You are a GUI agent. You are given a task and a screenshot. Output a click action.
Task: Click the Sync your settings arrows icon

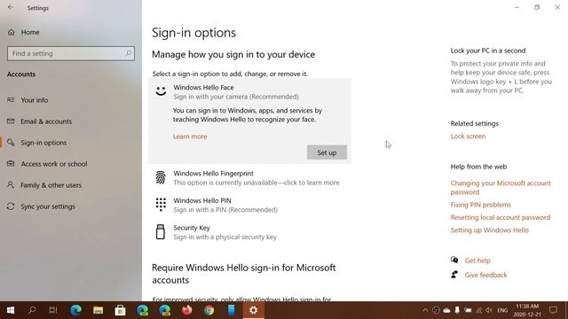[11, 206]
